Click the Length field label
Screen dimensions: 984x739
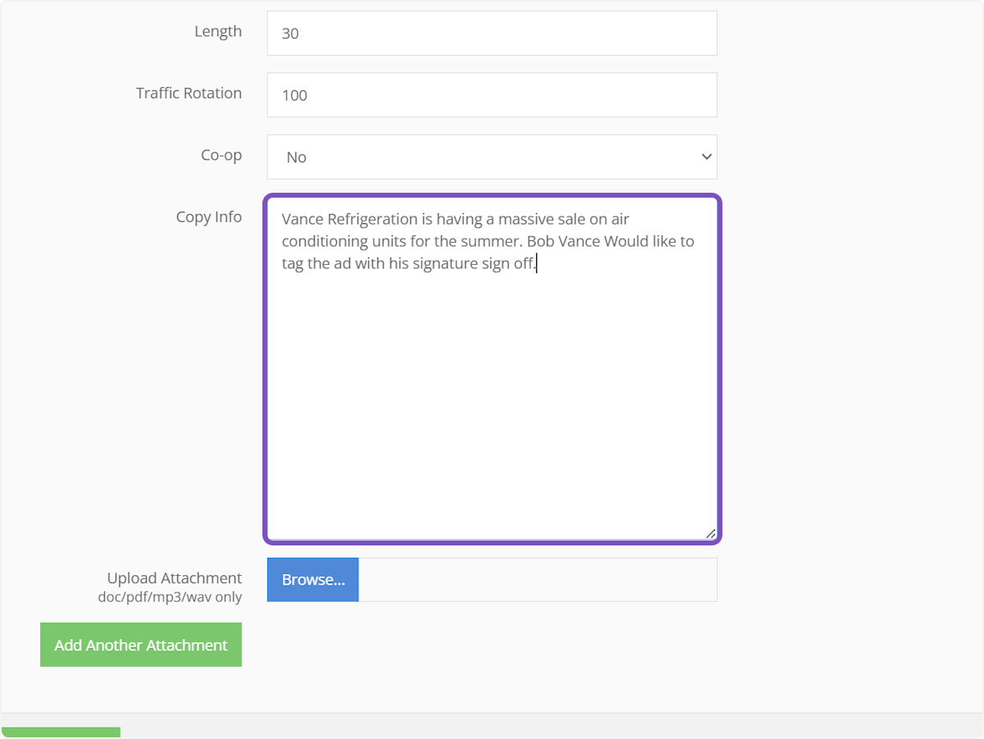(x=217, y=32)
